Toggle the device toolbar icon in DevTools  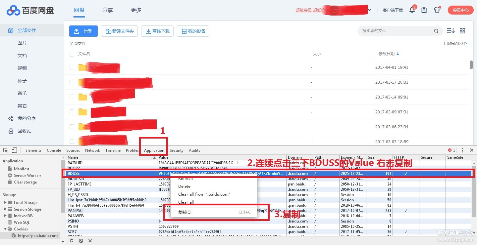pyautogui.click(x=14, y=150)
